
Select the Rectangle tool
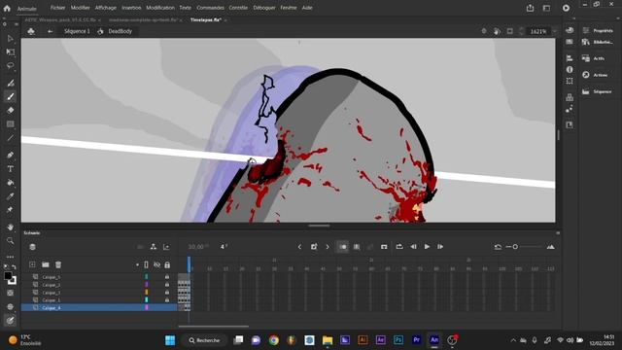point(11,123)
